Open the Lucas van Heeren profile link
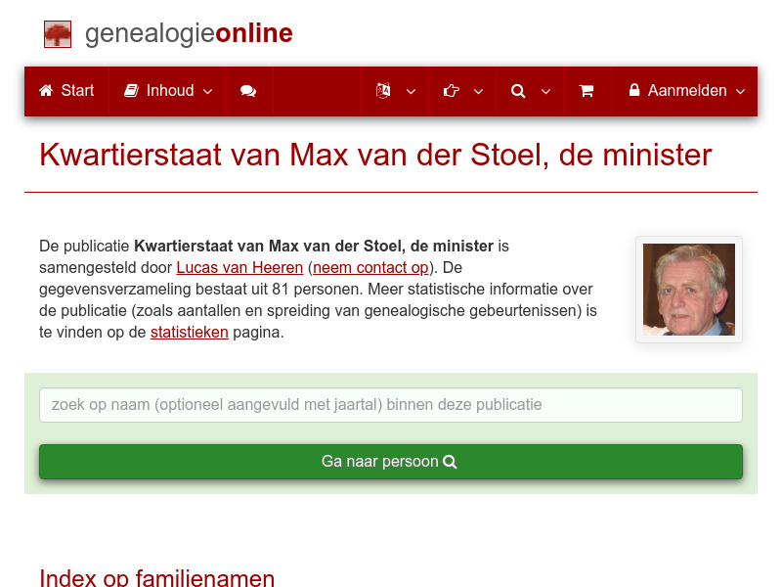This screenshot has height=587, width=782. point(239,267)
